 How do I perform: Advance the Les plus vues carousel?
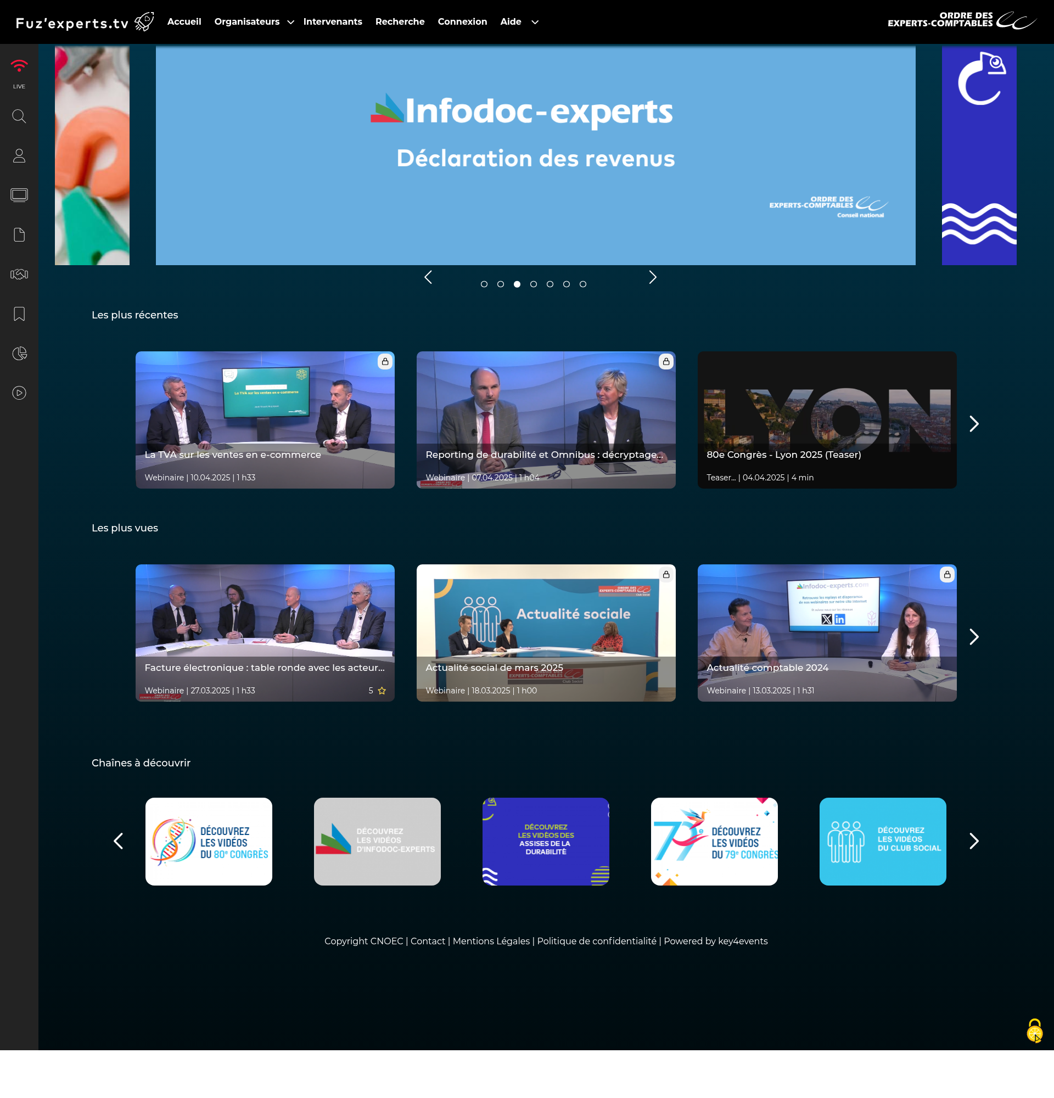974,637
